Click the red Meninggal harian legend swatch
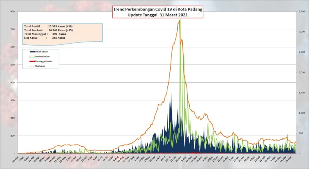Viewport: 309px width, 169px height. tap(32, 61)
